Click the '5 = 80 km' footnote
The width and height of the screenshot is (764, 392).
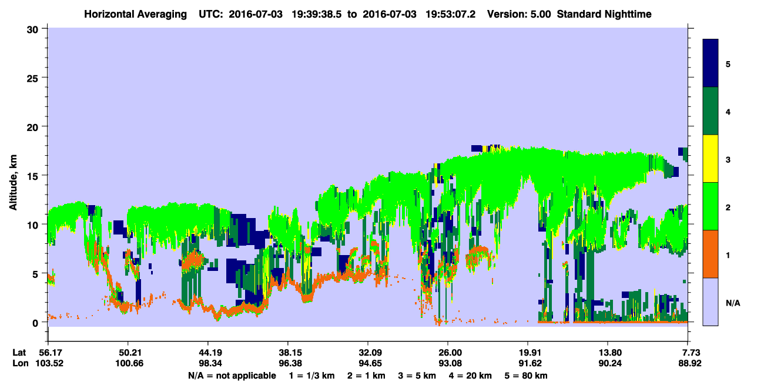coord(526,376)
